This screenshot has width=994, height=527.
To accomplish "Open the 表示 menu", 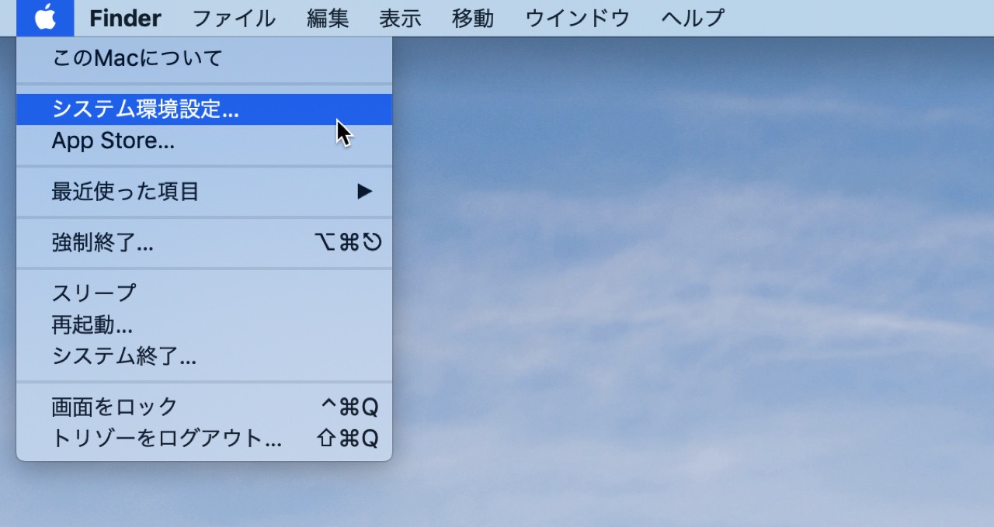I will pyautogui.click(x=400, y=18).
